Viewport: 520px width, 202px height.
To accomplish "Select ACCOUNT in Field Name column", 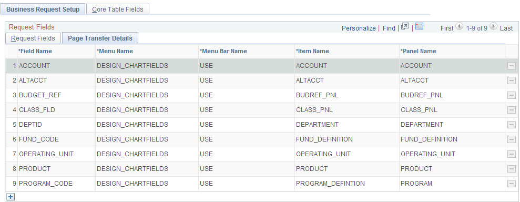I will tap(35, 66).
